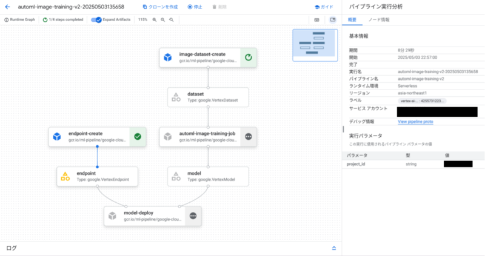The width and height of the screenshot is (485, 256).
Task: Click the steps completed status icon
Action: pos(45,20)
